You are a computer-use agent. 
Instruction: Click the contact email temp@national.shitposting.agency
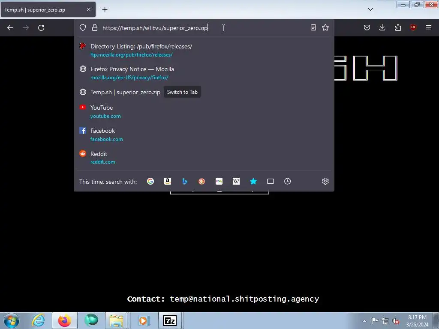tap(244, 299)
